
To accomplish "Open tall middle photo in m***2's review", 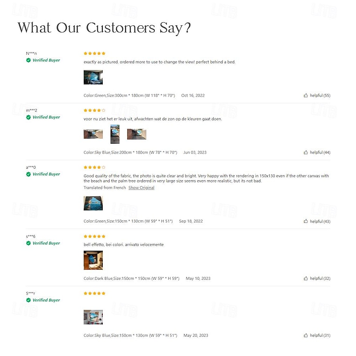I will 115,134.
